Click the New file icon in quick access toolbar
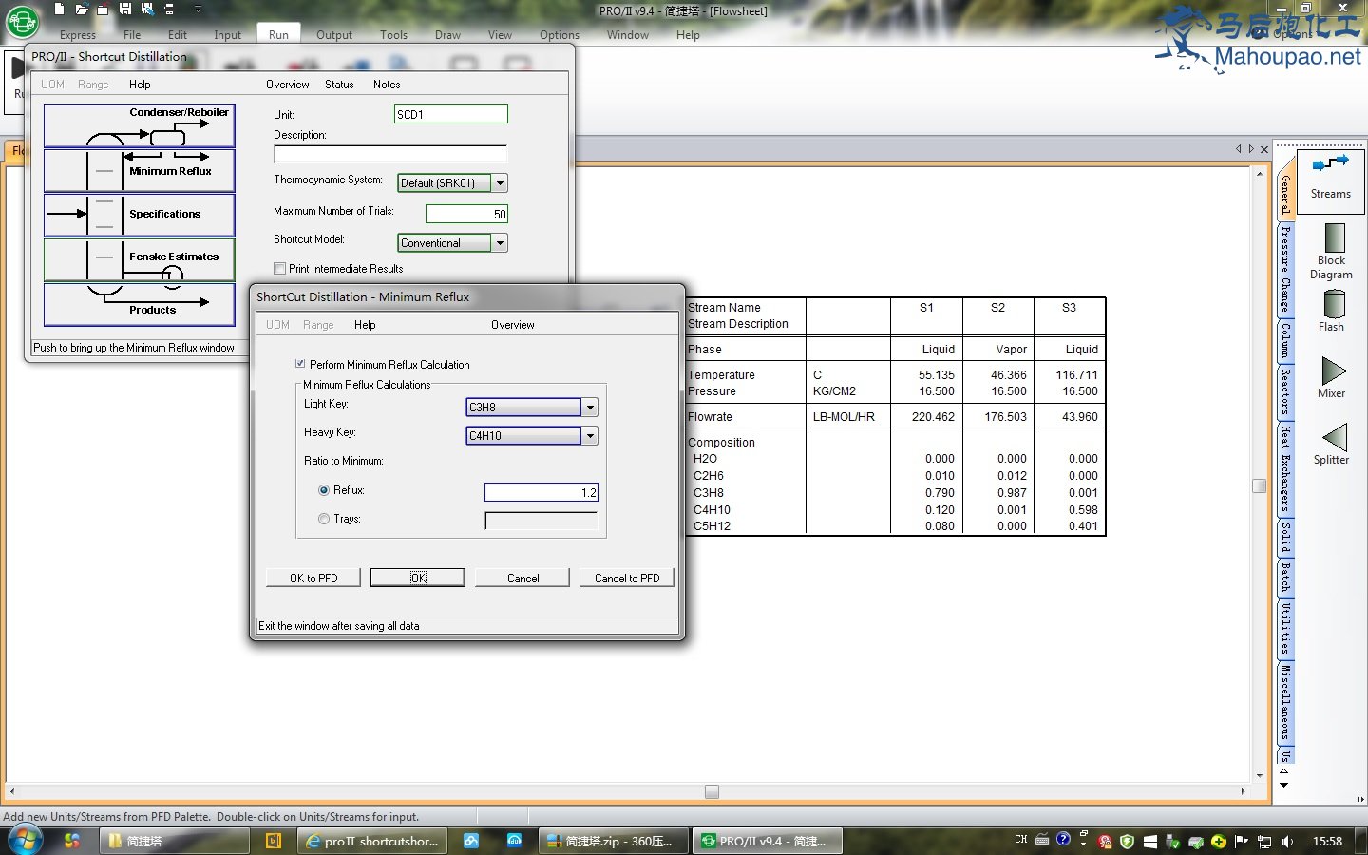1368x855 pixels. click(x=59, y=9)
